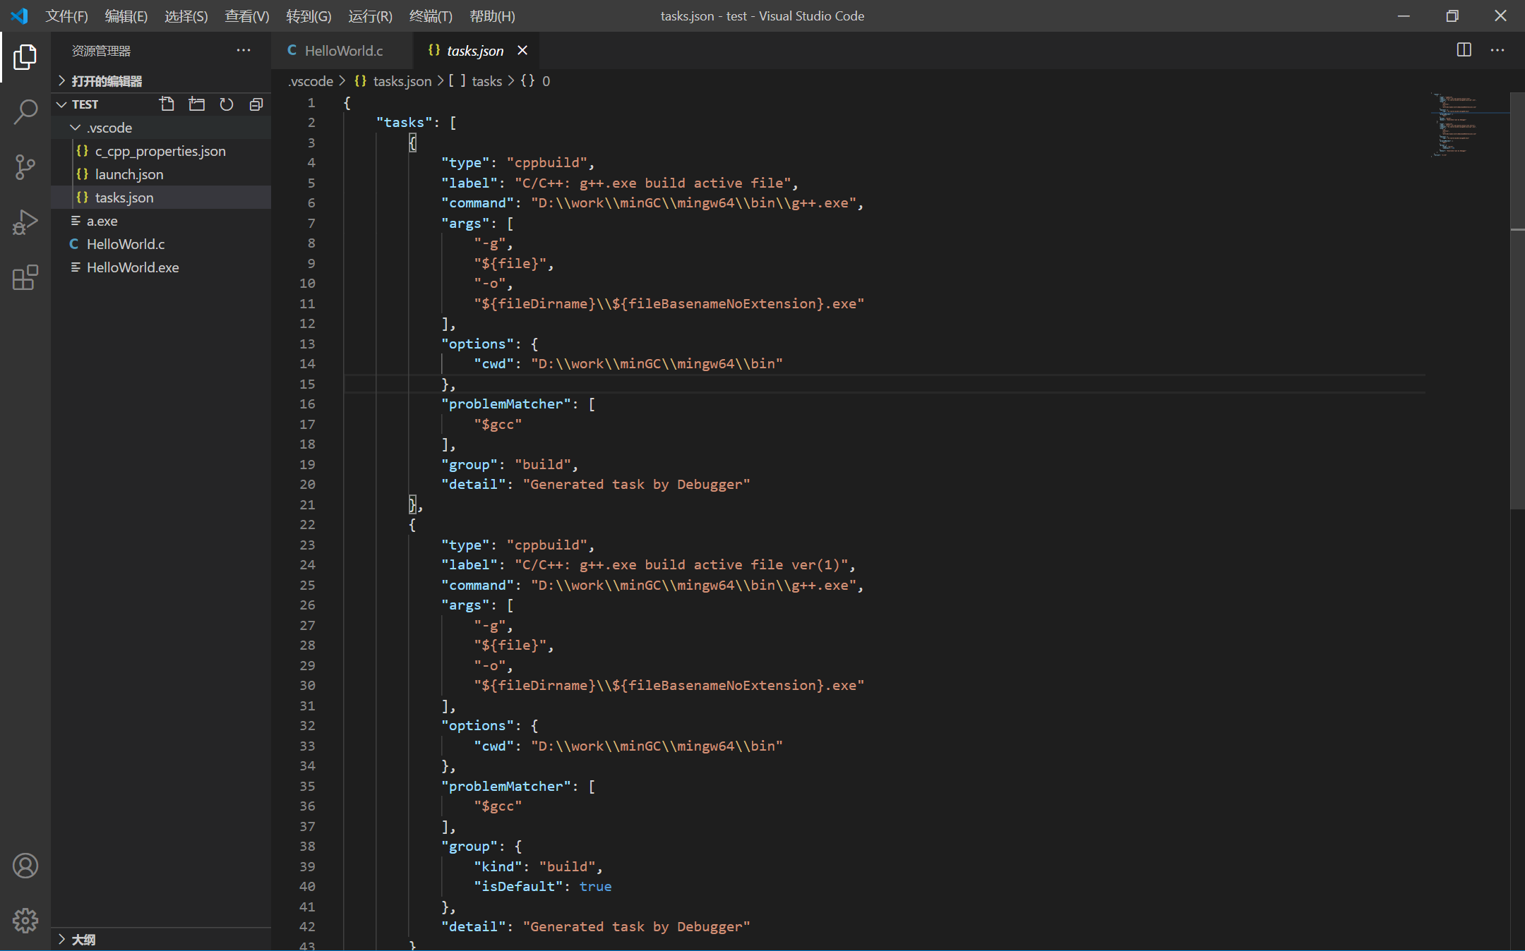Viewport: 1525px width, 951px height.
Task: Collapse the .vscode folder
Action: point(76,128)
